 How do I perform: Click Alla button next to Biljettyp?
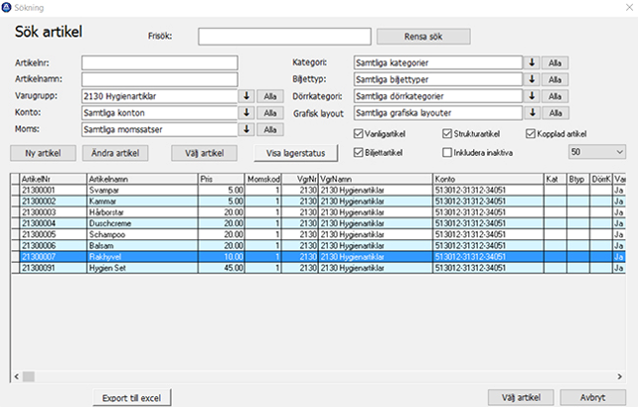click(x=555, y=79)
